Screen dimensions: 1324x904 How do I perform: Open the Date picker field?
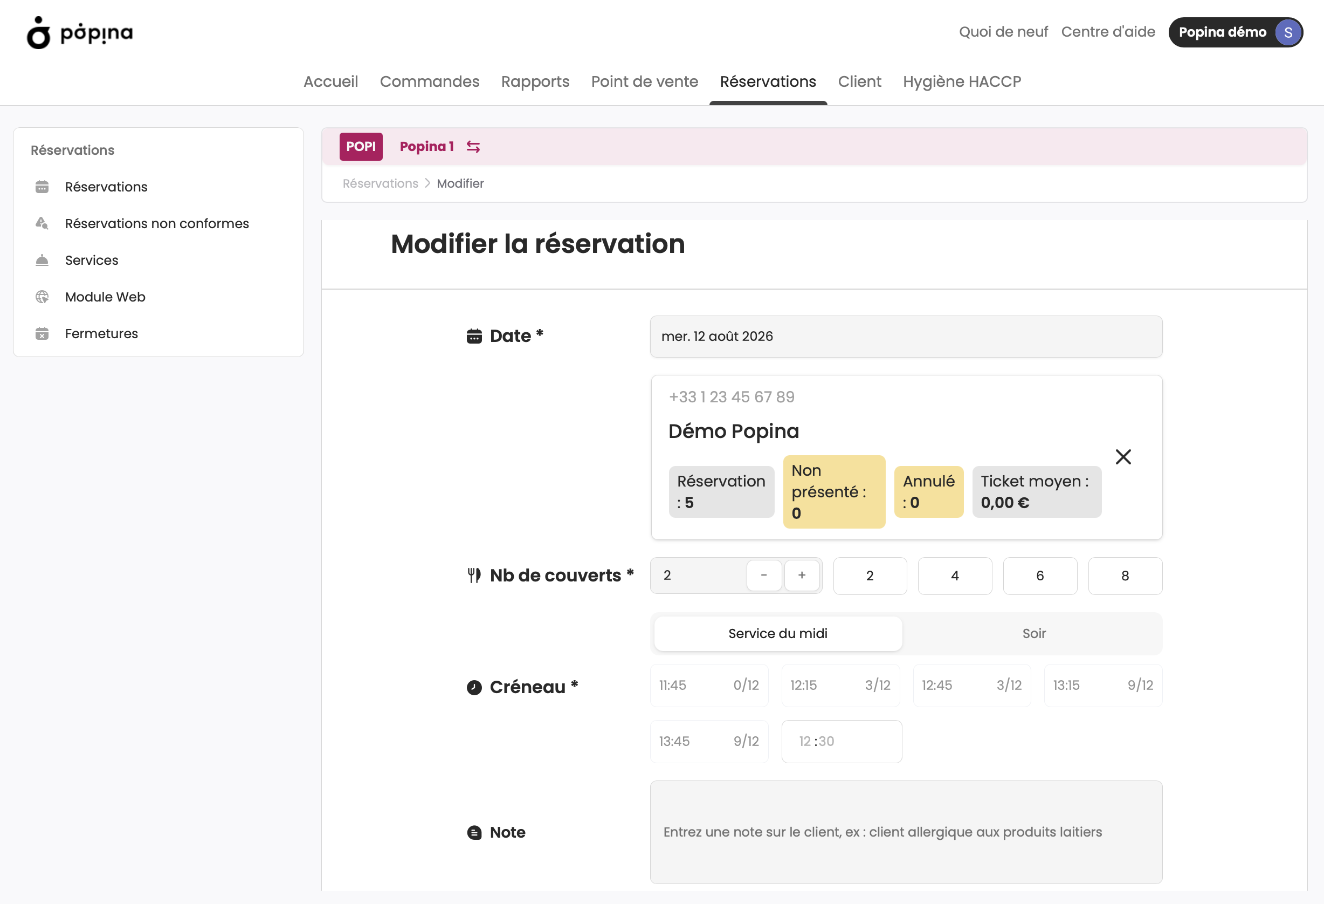pyautogui.click(x=906, y=336)
